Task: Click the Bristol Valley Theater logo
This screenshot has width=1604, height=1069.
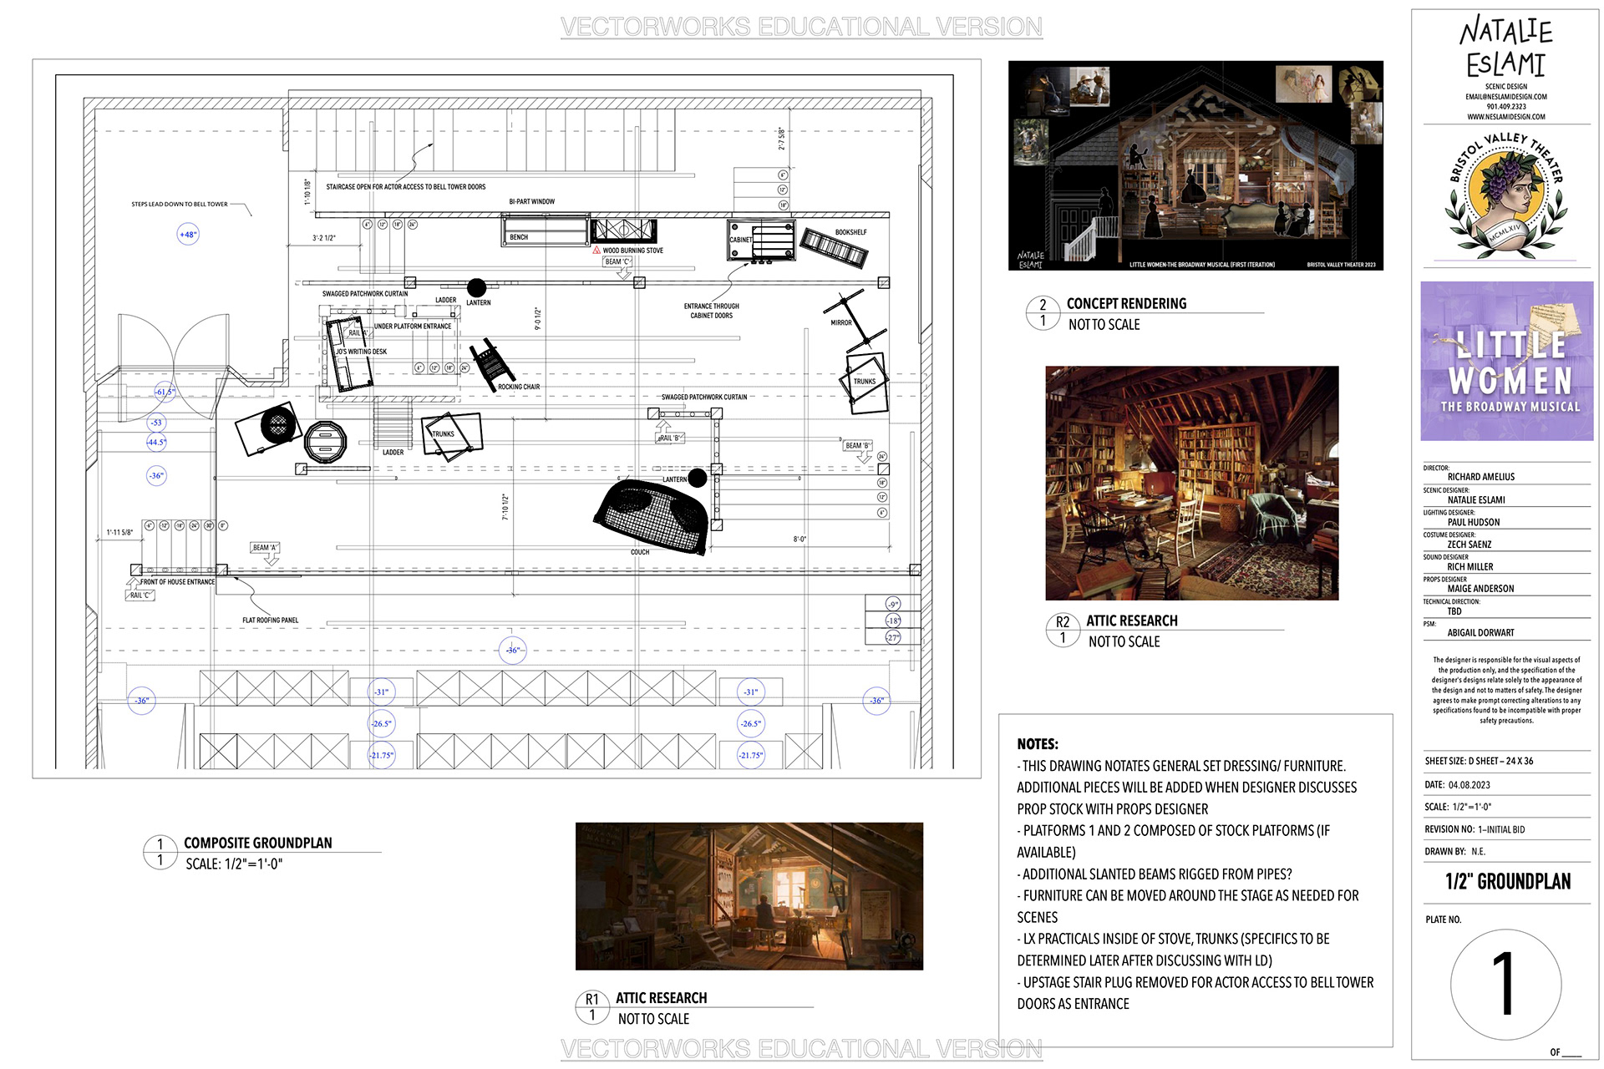Action: click(x=1506, y=194)
